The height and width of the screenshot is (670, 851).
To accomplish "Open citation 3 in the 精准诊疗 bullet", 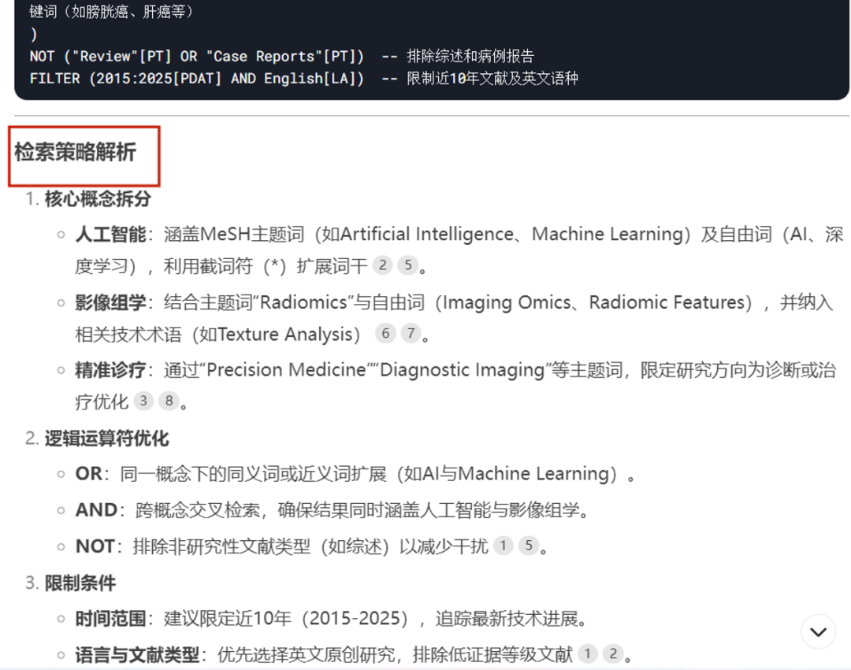I will coord(143,401).
